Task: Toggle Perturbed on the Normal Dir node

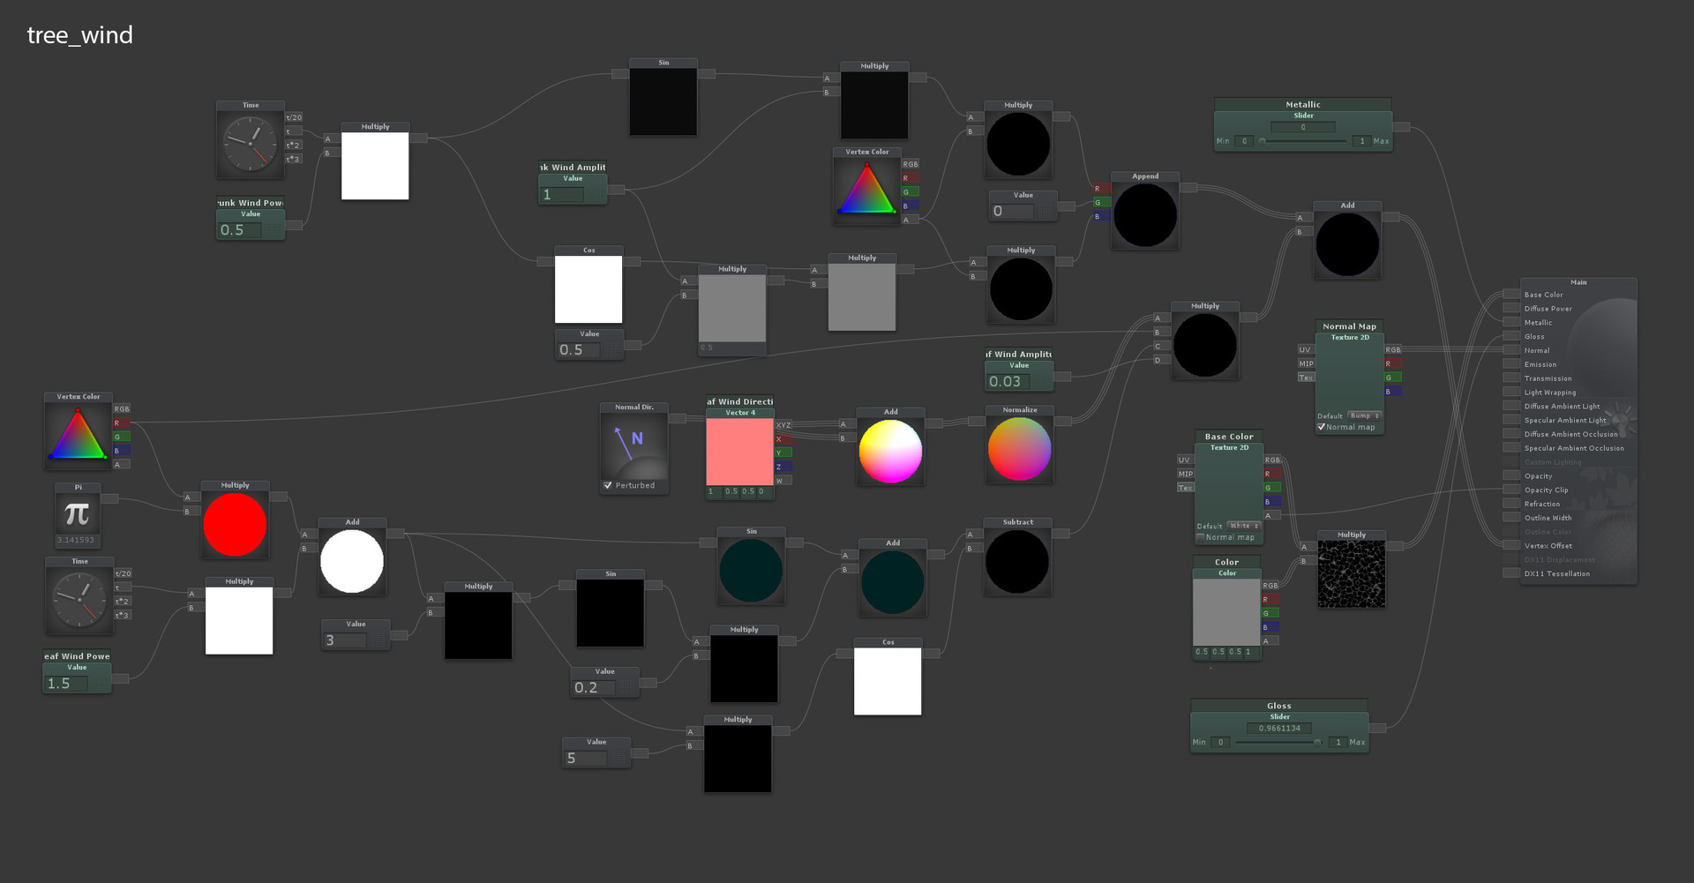Action: pos(607,485)
